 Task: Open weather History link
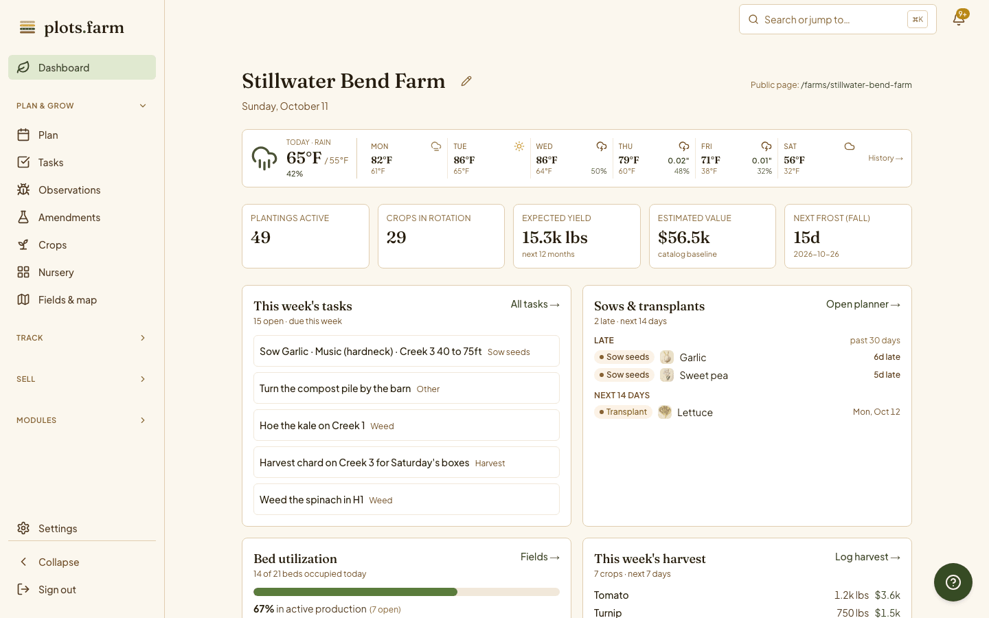pos(885,158)
